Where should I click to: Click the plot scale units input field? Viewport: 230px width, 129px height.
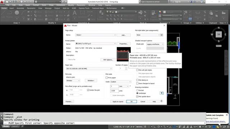(114, 91)
